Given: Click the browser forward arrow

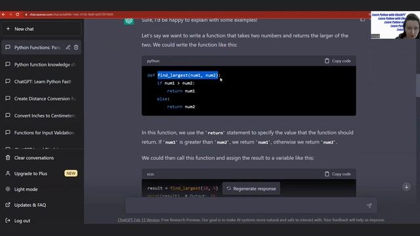Looking at the screenshot, I should click(x=10, y=14).
